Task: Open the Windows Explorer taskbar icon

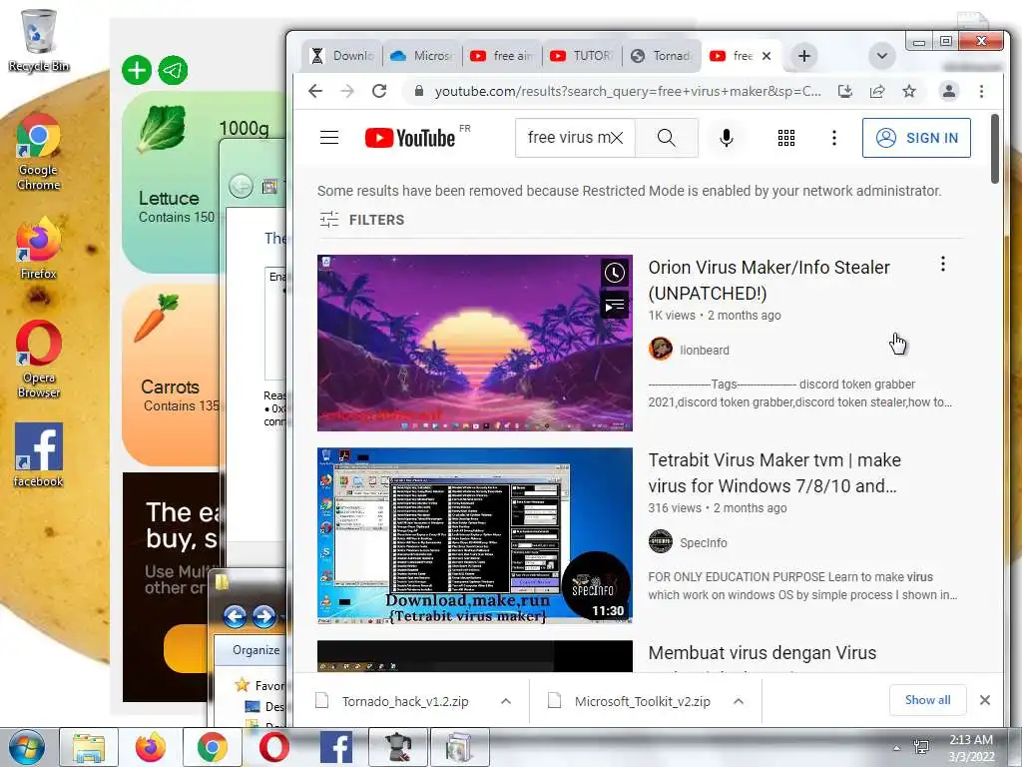Action: [89, 747]
